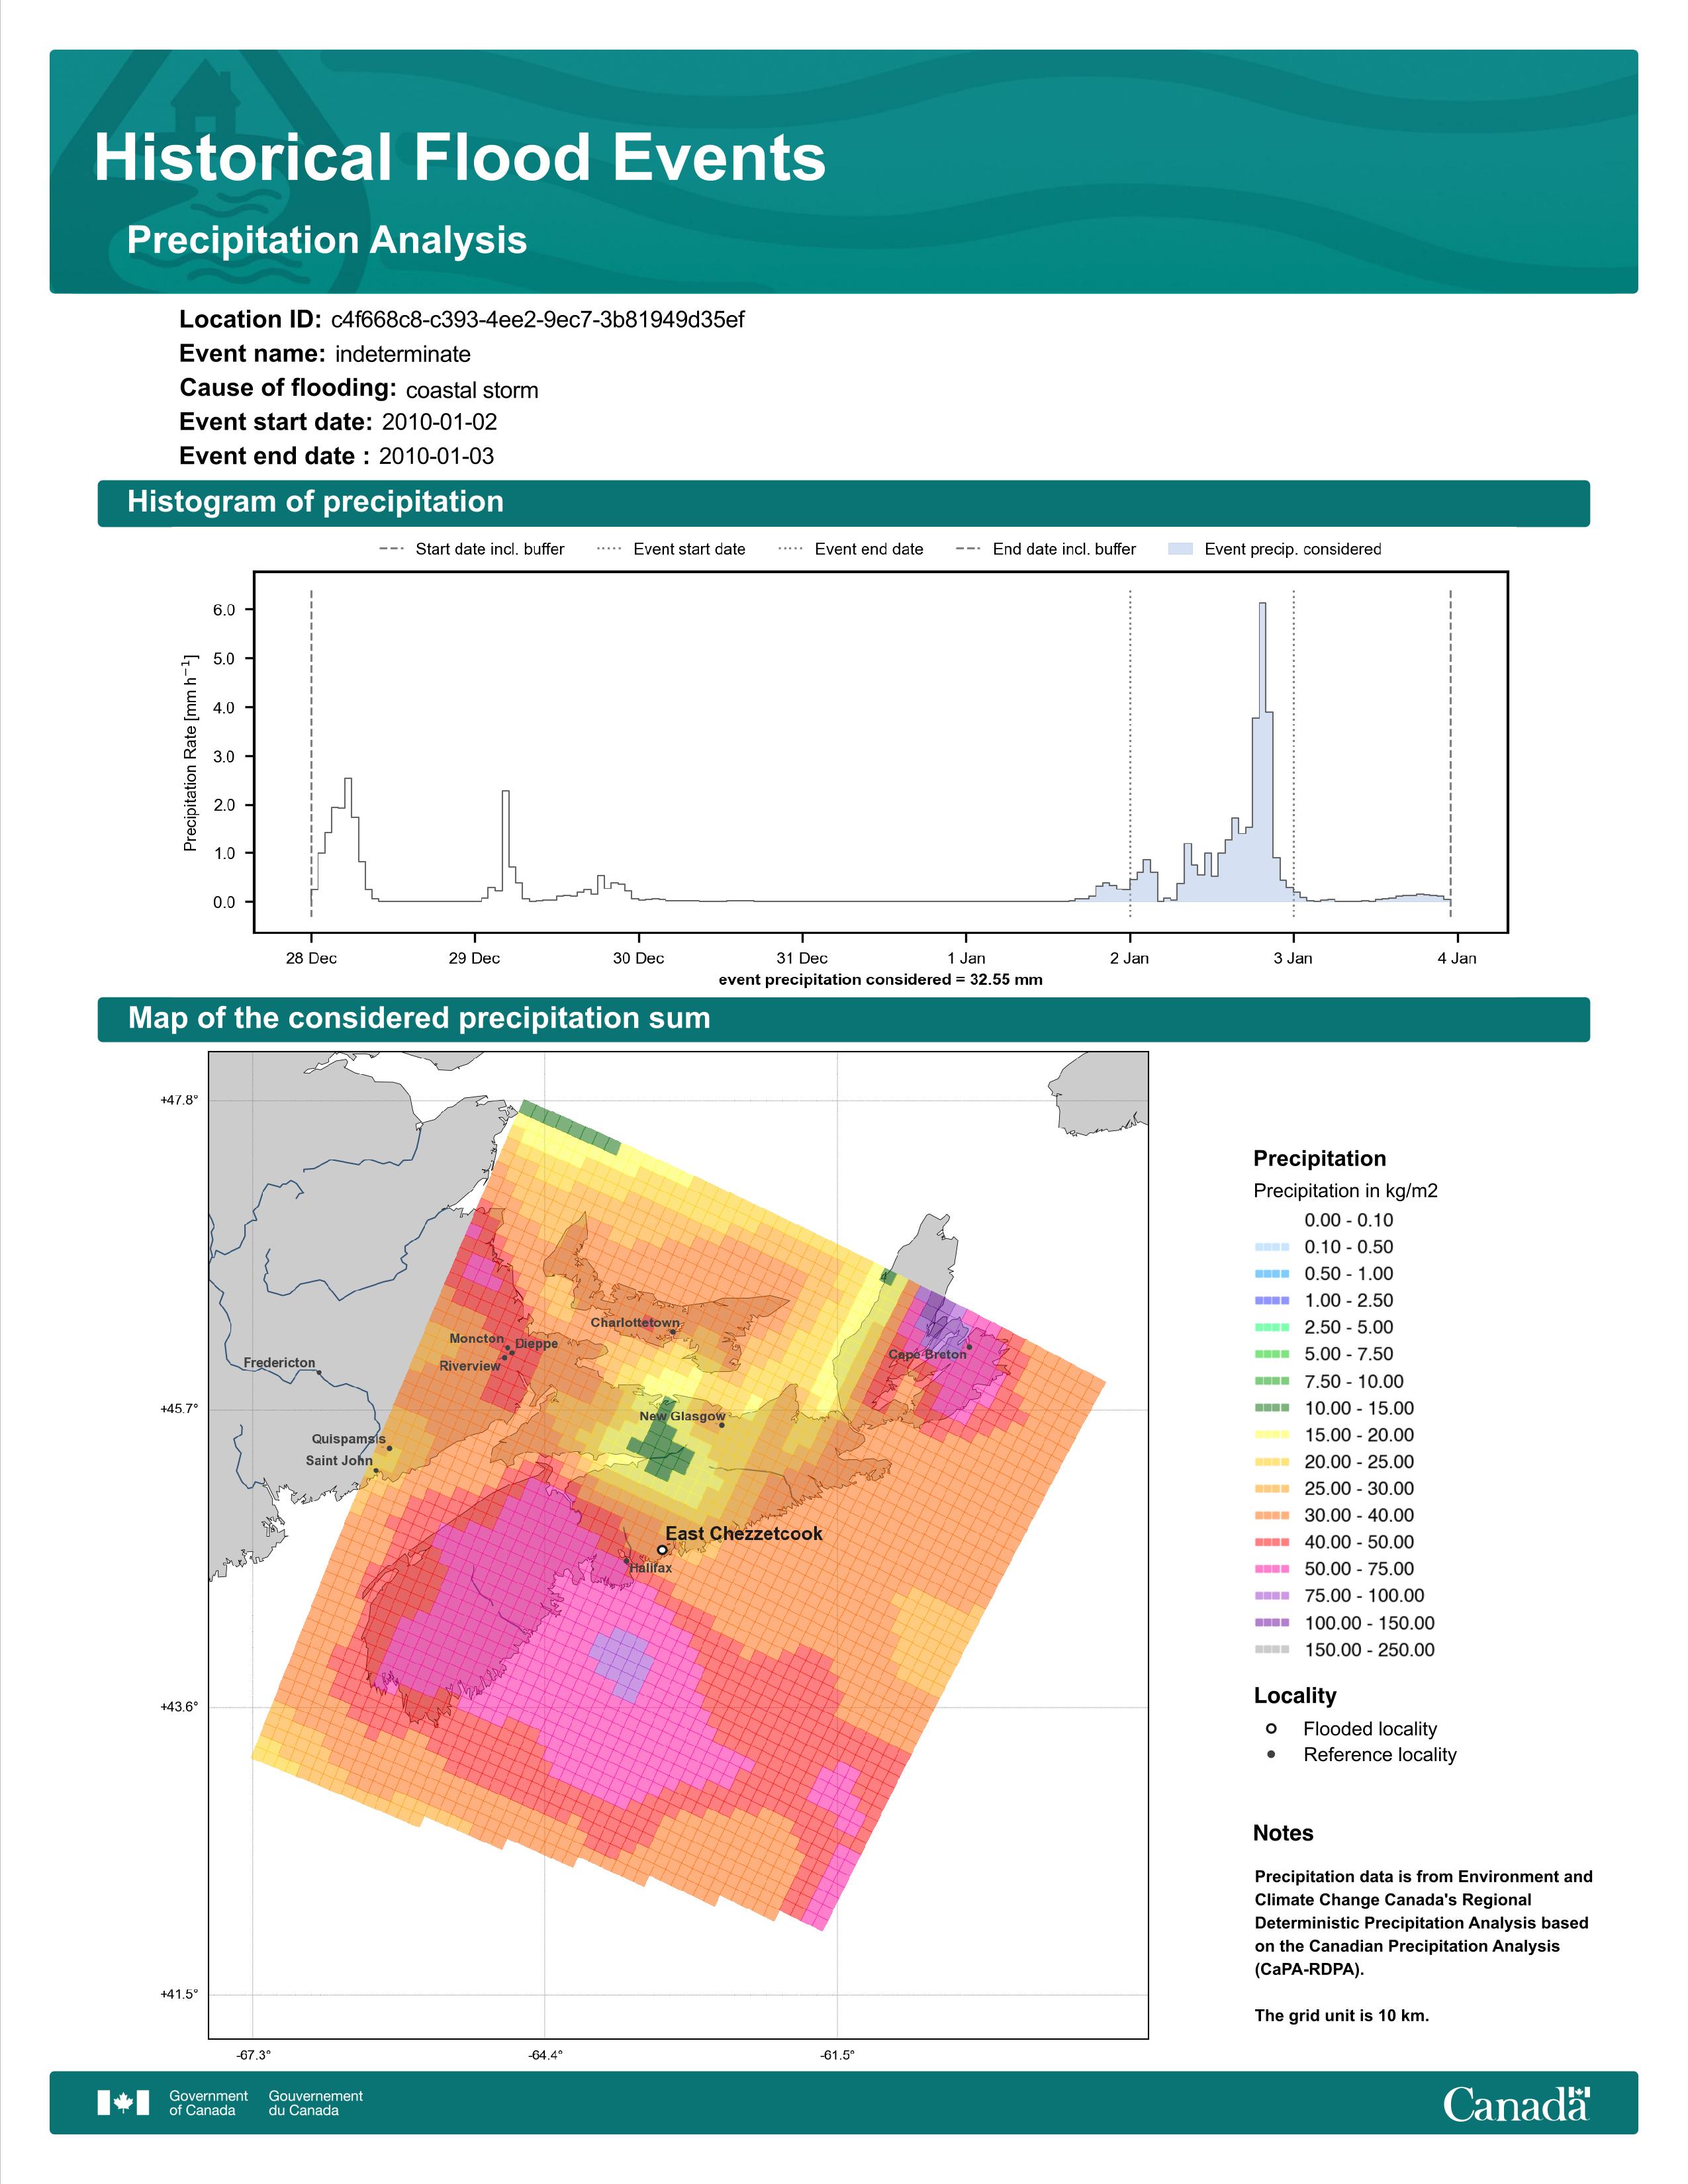Click the 50.00 - 75.00 legend color swatch
The image size is (1688, 2184).
click(1272, 1569)
